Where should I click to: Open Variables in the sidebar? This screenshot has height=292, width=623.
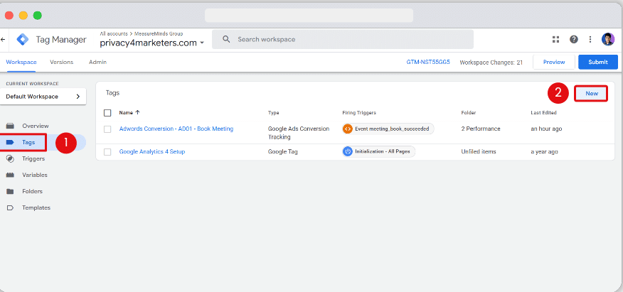35,175
